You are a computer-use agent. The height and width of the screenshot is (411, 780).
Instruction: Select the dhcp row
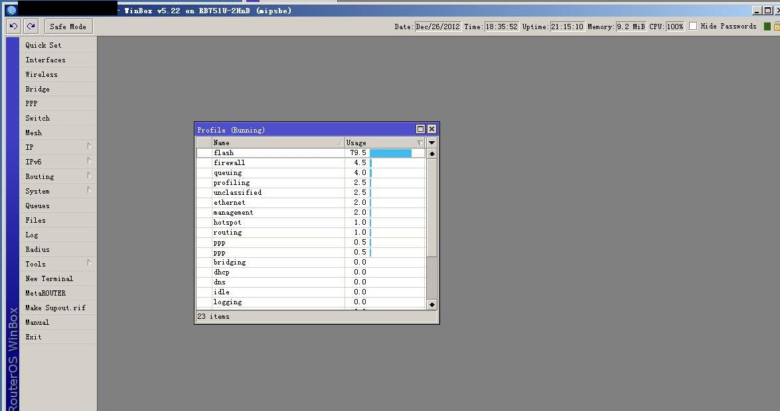pyautogui.click(x=311, y=272)
